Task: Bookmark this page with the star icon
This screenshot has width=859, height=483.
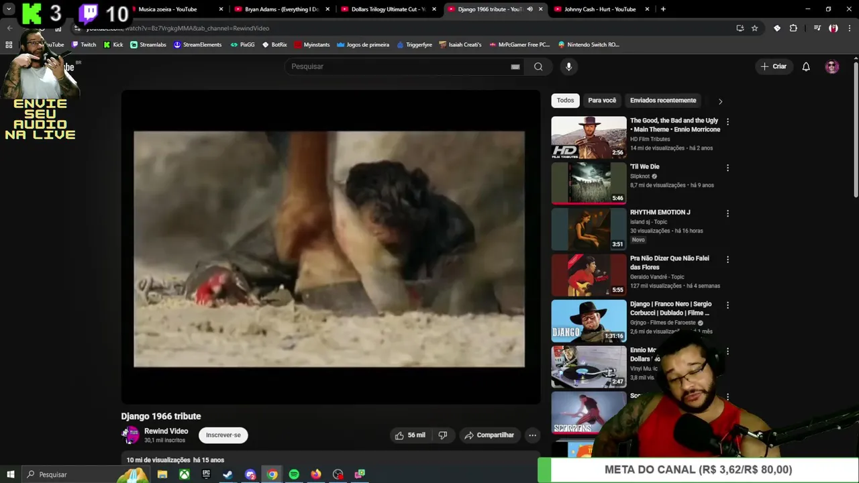Action: coord(754,28)
